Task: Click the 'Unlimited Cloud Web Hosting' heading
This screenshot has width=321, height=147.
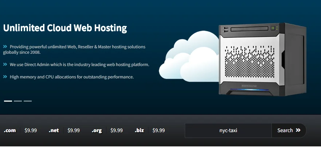Action: click(x=65, y=28)
